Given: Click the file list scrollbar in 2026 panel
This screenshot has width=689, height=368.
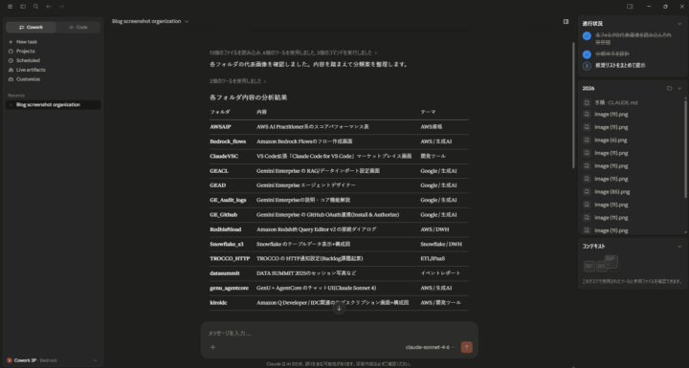Looking at the screenshot, I should 685,149.
